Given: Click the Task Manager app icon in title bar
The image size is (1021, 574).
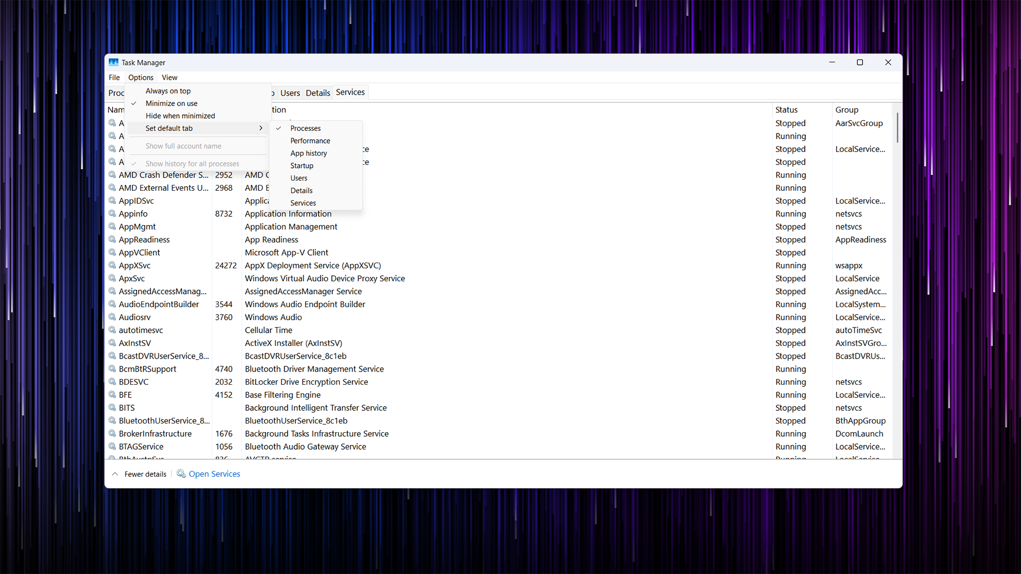Looking at the screenshot, I should click(113, 62).
